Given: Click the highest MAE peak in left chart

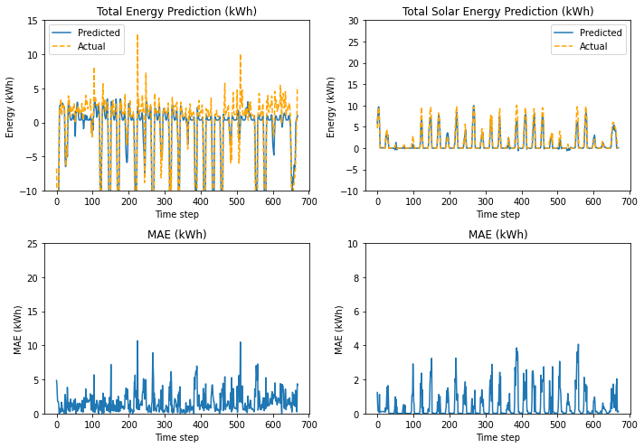Looking at the screenshot, I should [137, 341].
